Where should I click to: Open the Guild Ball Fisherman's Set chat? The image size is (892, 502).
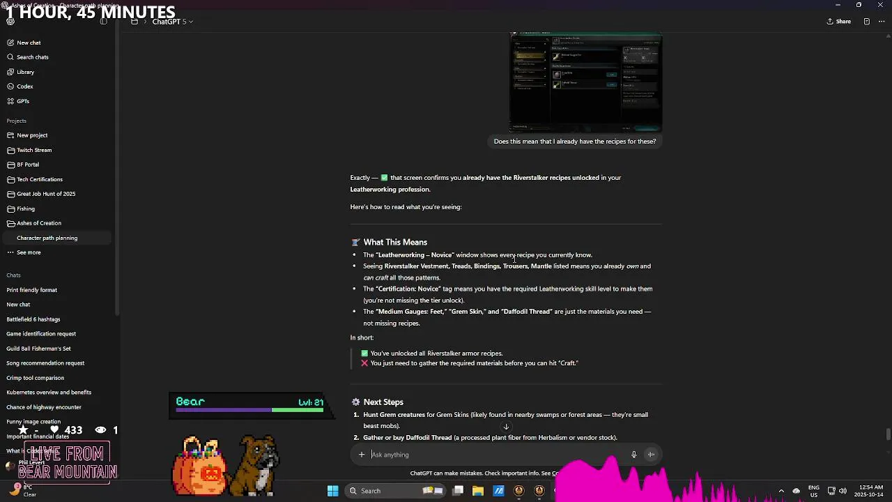[38, 349]
